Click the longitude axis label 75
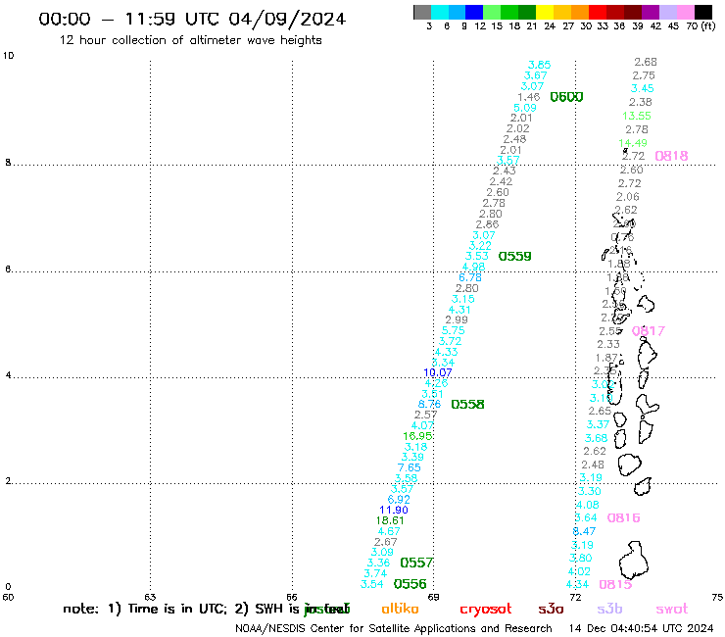The width and height of the screenshot is (725, 637). (717, 597)
